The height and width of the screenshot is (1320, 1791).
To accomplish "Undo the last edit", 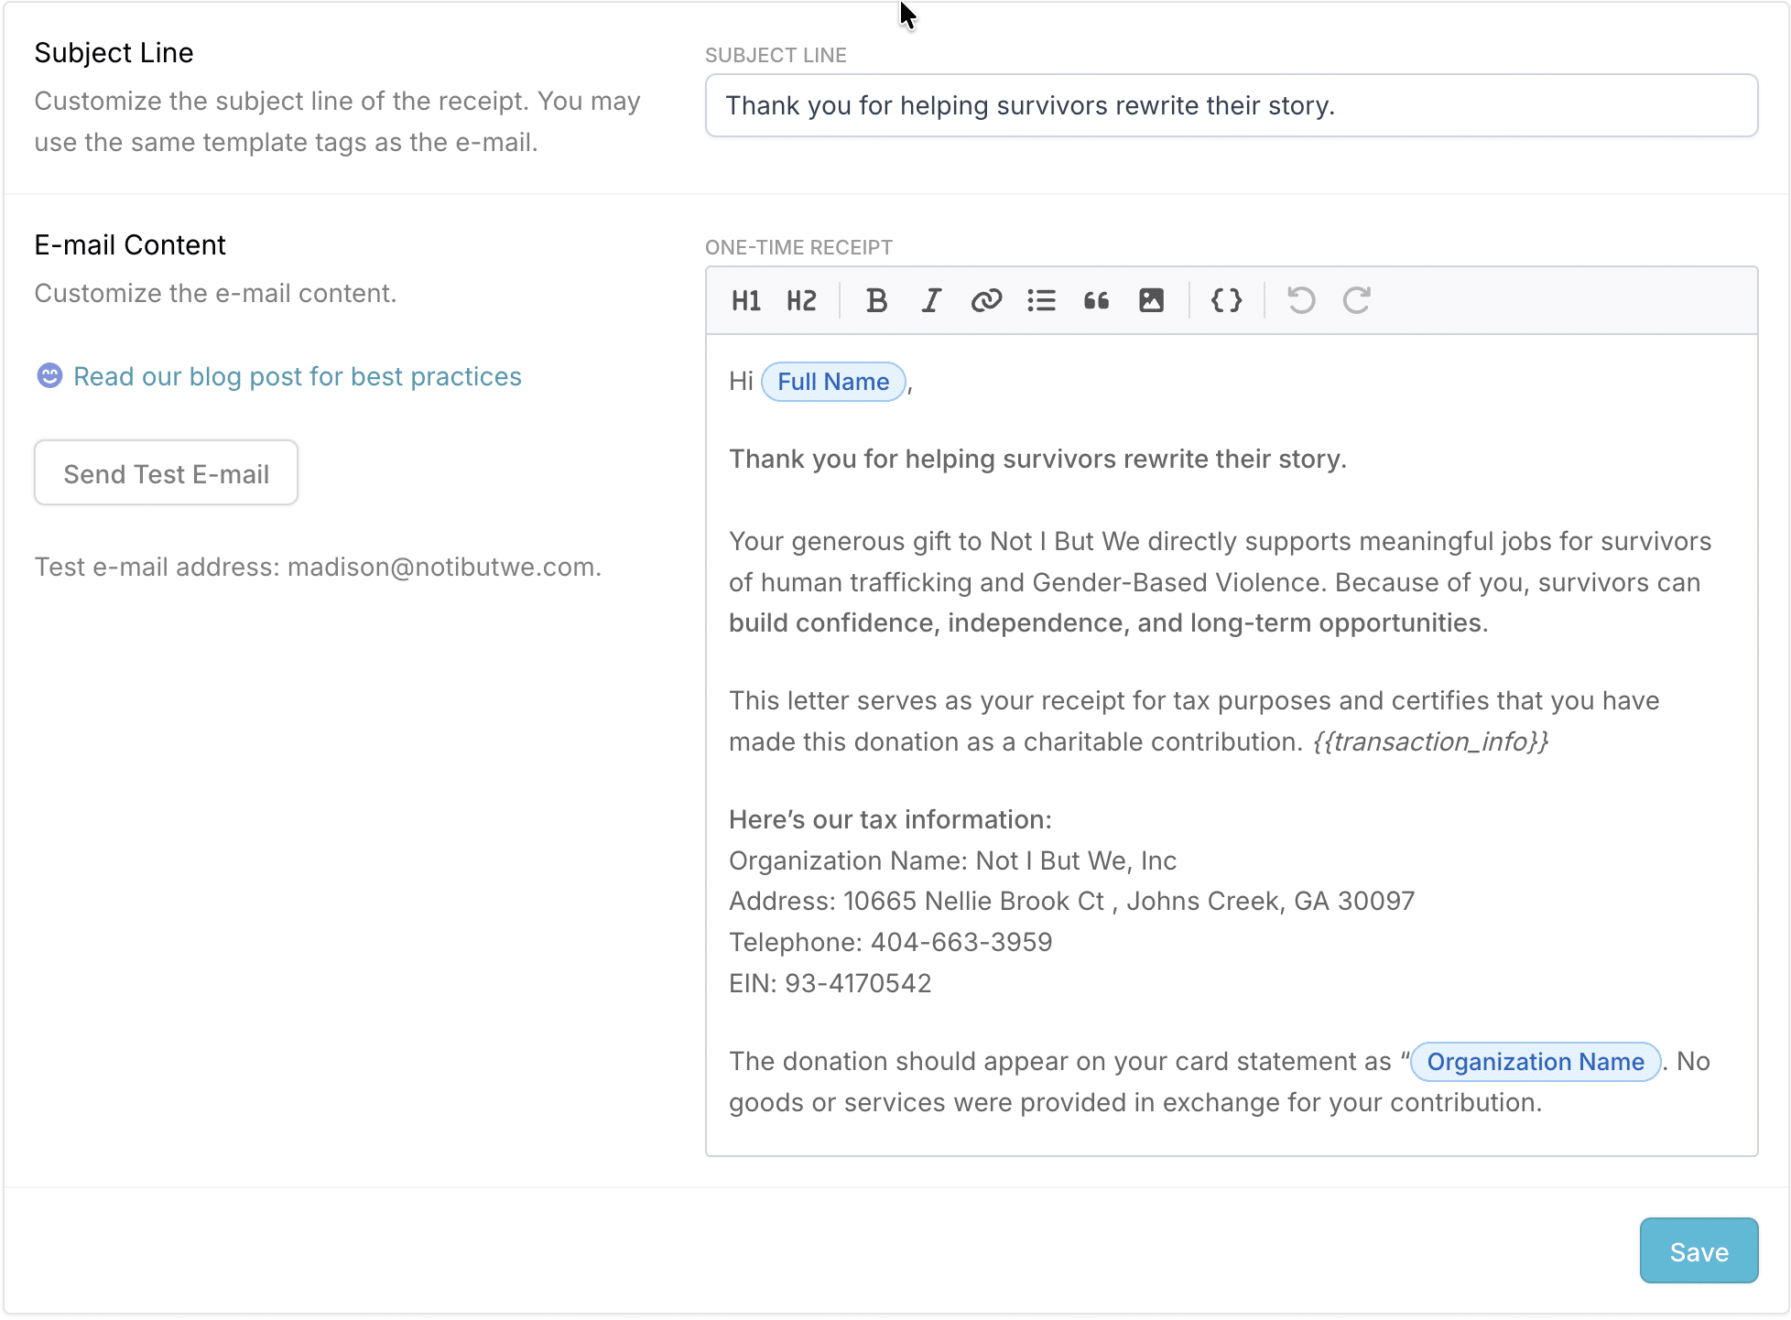I will (x=1301, y=300).
